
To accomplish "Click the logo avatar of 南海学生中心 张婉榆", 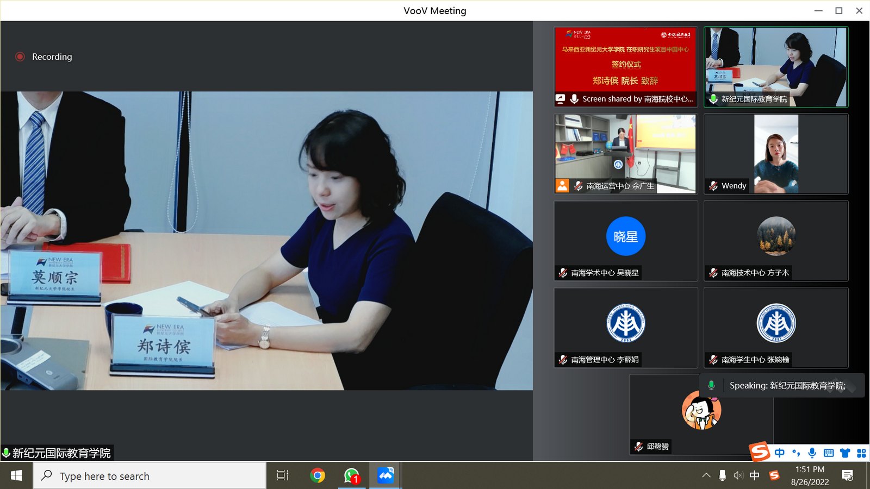I will tap(776, 323).
